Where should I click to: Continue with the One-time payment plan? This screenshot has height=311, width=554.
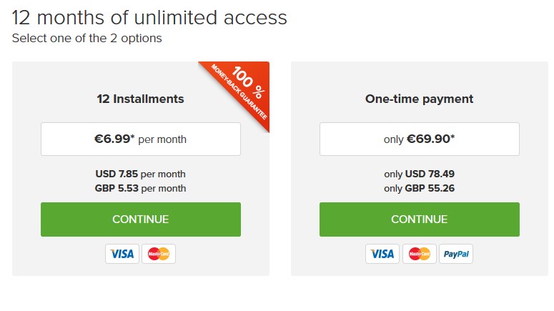420,219
